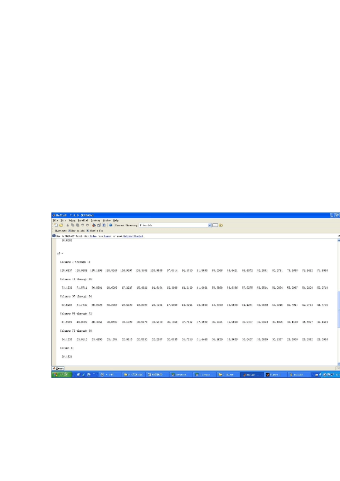Click the Open file folder icon
This screenshot has height=481, width=340.
[61, 225]
